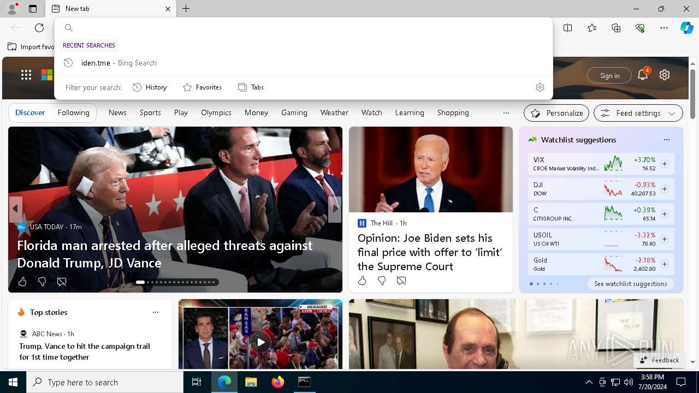Open Trump, Vance campaign trail story
699x393 pixels.
(x=85, y=352)
